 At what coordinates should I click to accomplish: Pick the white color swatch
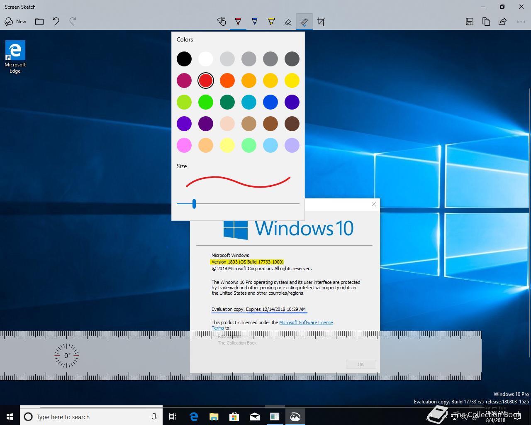pos(206,59)
